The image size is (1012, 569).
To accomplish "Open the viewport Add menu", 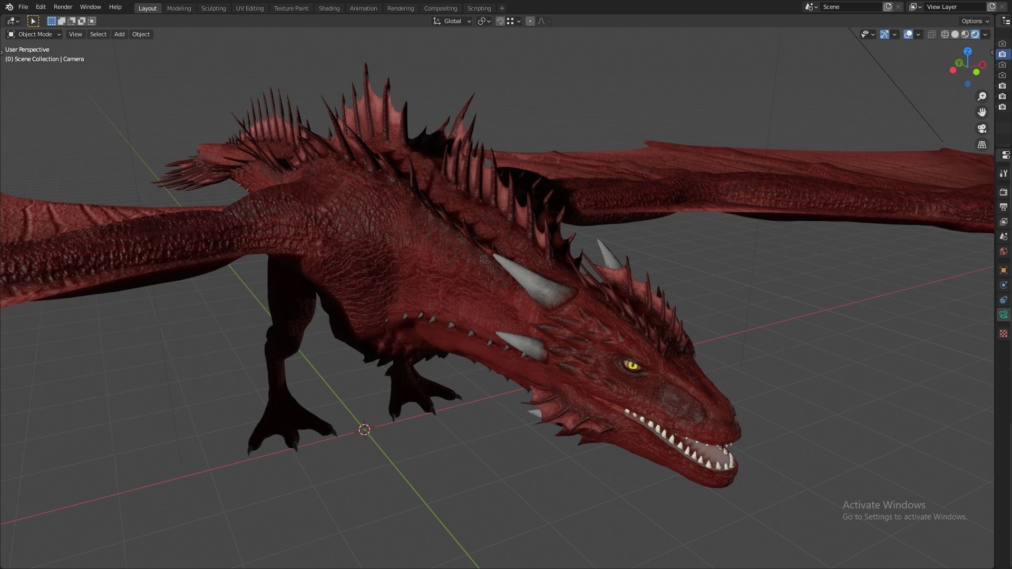I will (119, 34).
